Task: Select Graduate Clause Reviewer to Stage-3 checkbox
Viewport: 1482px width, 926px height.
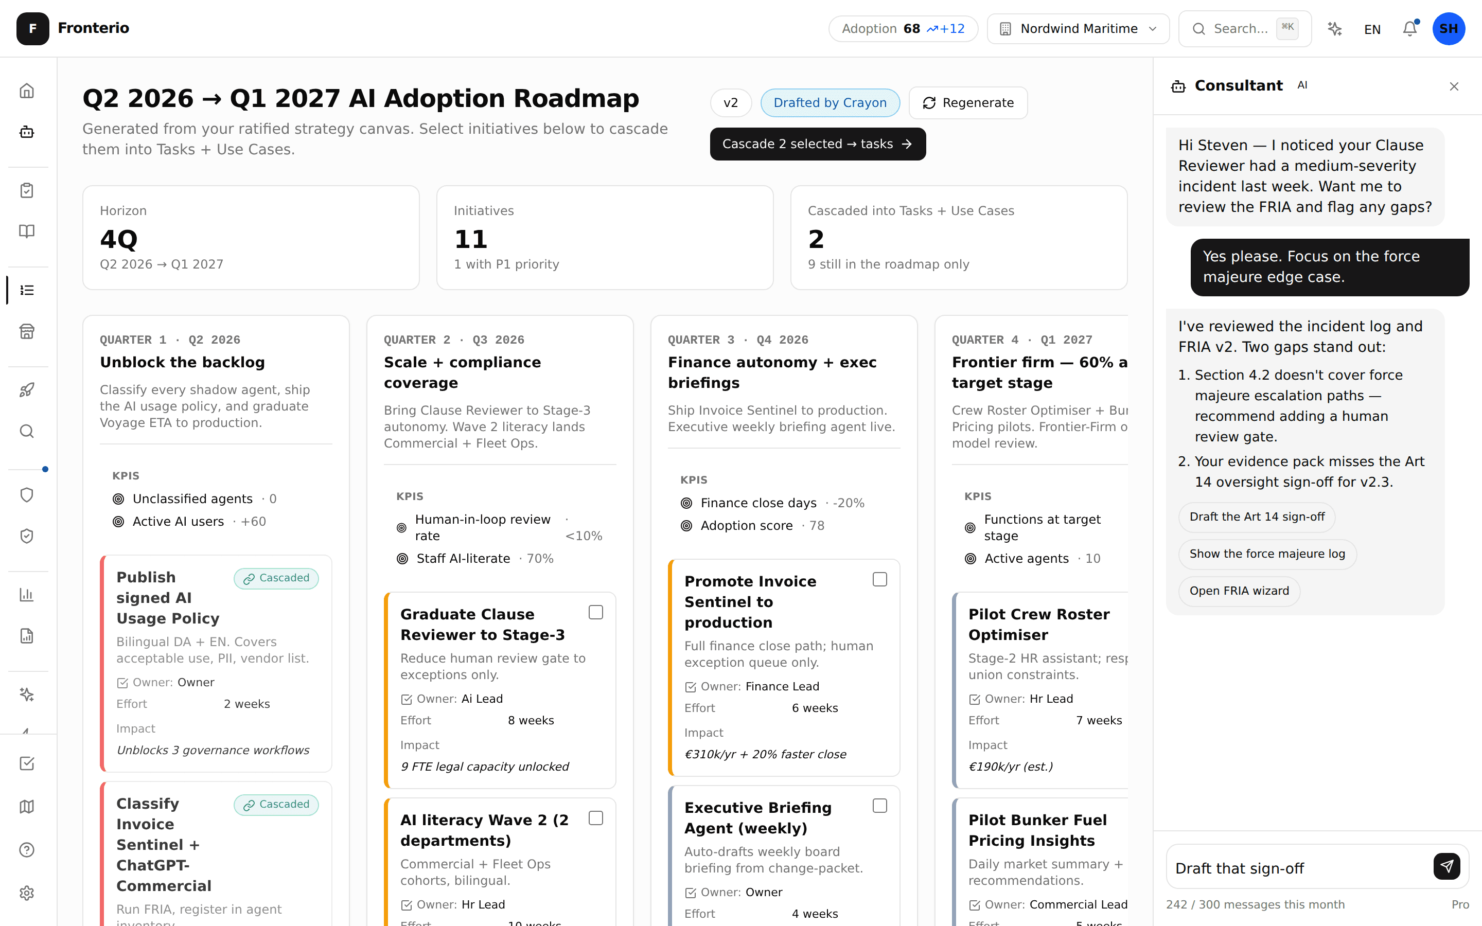Action: pos(595,612)
